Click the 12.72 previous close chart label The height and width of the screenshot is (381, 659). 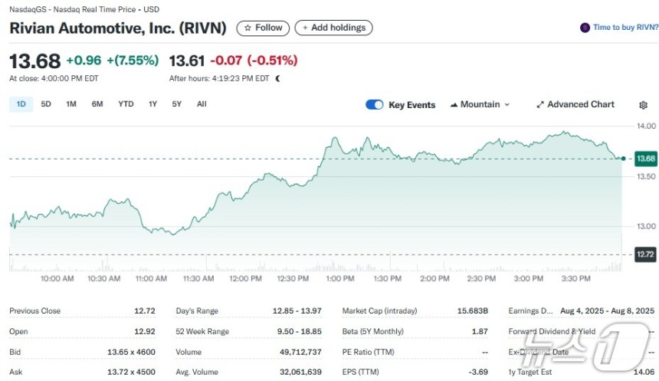(x=645, y=254)
